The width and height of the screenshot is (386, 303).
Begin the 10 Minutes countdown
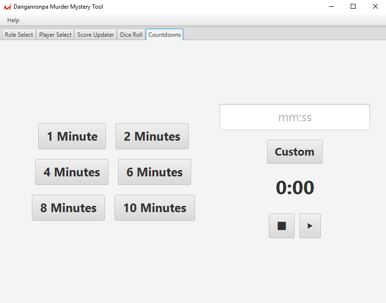[x=155, y=208]
